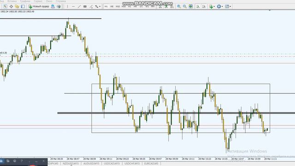Screen dimensions: 295x166
Task: Select the thick horizontal support line
Action: tap(176, 113)
